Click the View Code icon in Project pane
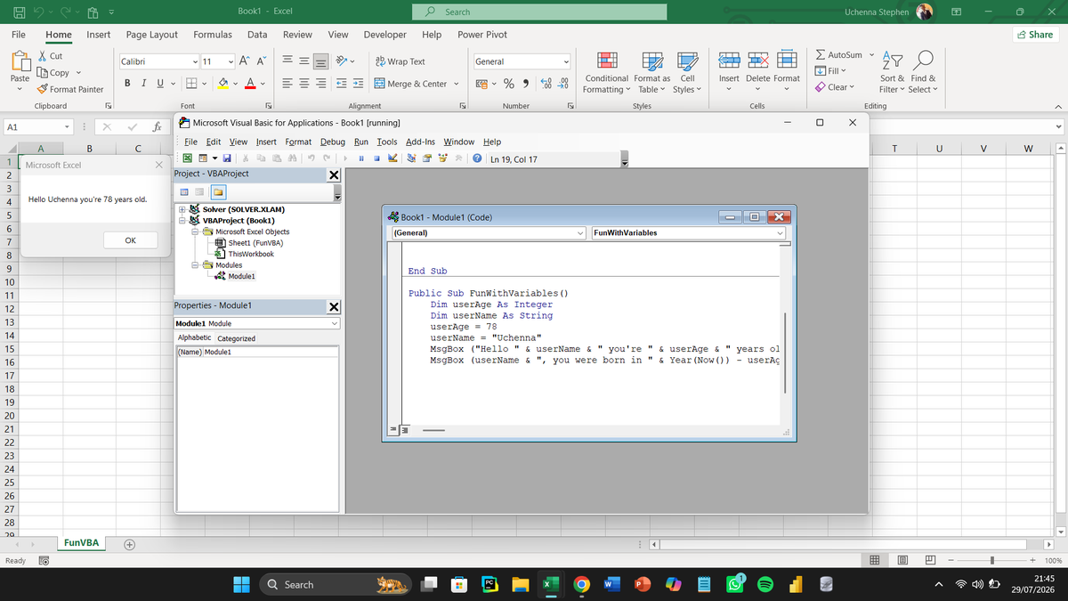The width and height of the screenshot is (1068, 601). point(185,192)
